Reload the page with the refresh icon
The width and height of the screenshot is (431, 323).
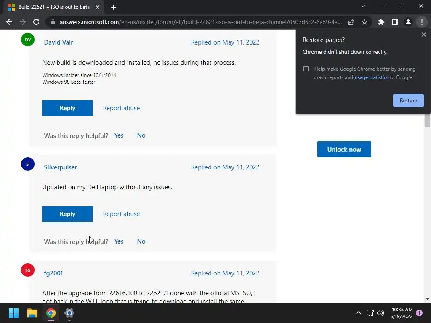36,22
